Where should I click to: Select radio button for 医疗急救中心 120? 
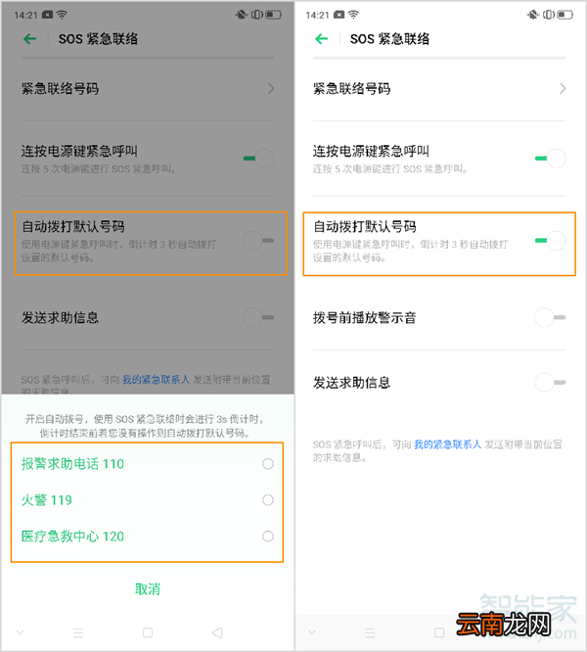(x=268, y=536)
